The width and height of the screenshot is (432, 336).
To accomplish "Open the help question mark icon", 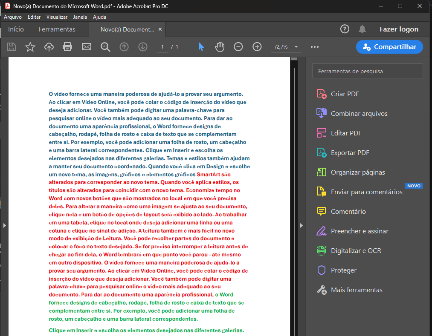I will 345,29.
